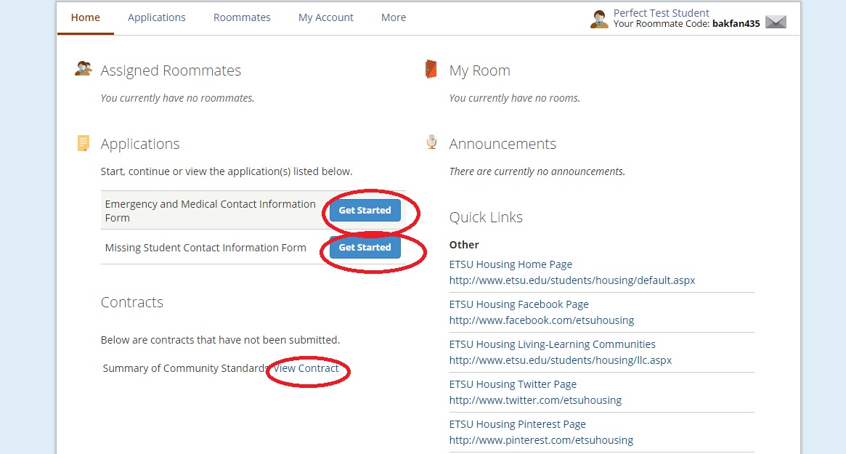
Task: Visit the ETSU Housing Facebook Page link
Action: [518, 304]
